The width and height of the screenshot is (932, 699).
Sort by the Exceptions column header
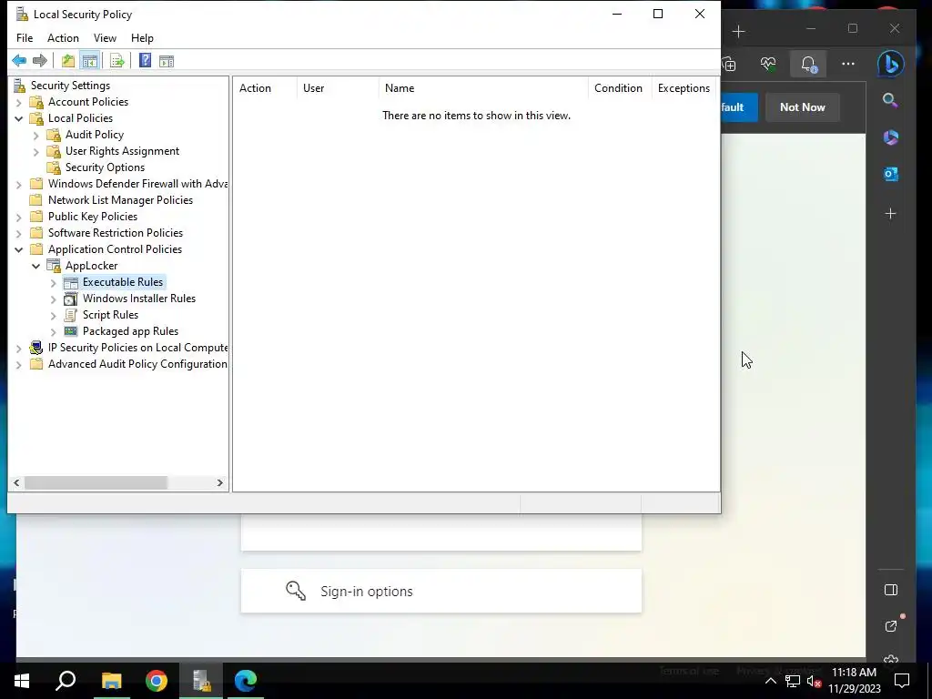[684, 88]
